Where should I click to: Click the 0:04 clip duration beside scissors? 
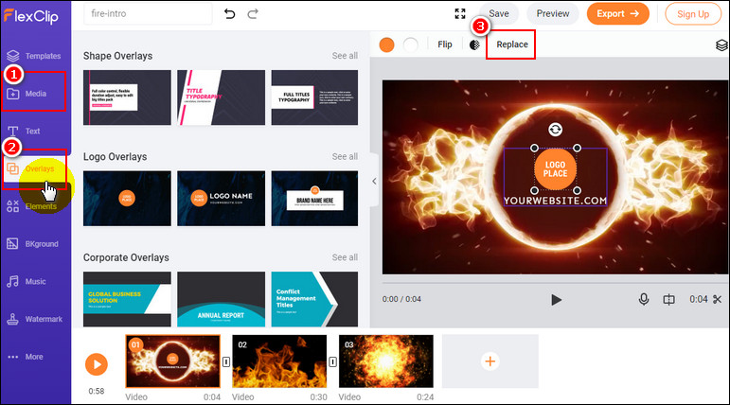coord(699,299)
